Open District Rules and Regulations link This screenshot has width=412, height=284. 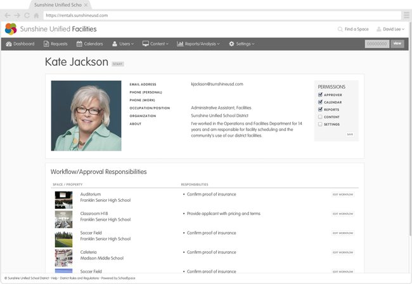tap(79, 278)
